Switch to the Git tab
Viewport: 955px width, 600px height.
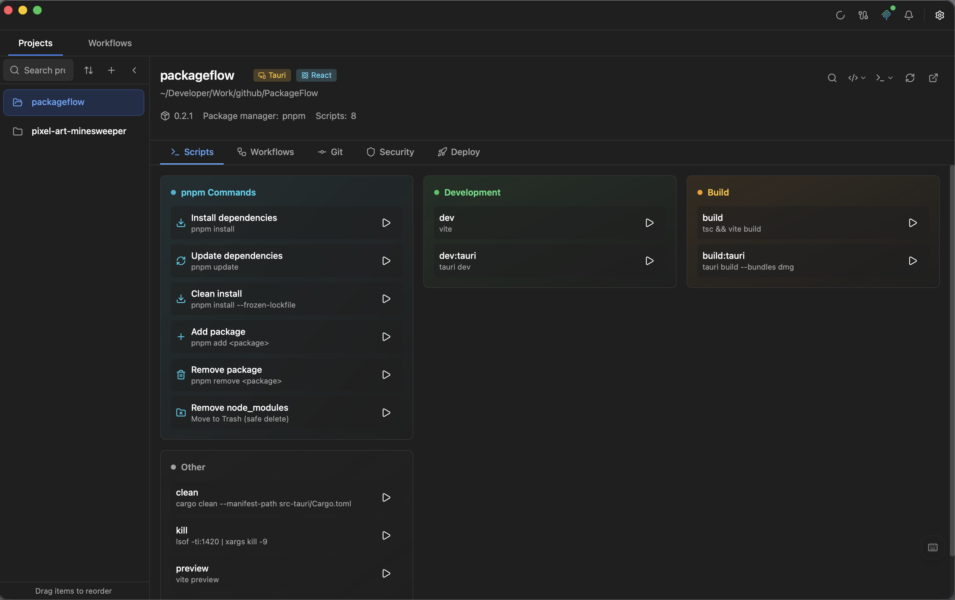[330, 152]
